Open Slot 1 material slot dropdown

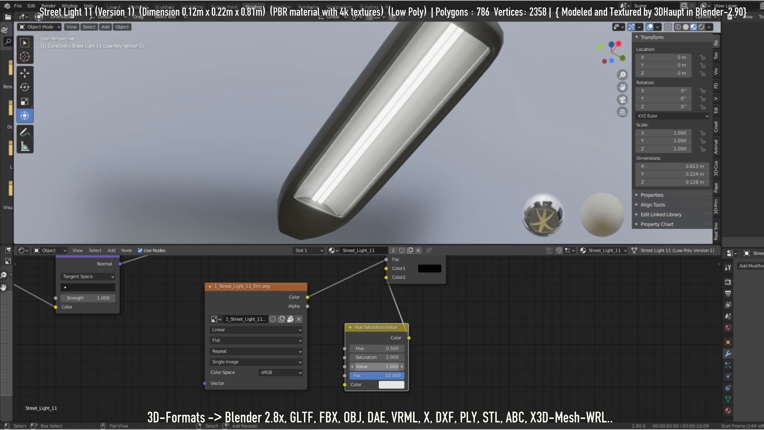[309, 251]
